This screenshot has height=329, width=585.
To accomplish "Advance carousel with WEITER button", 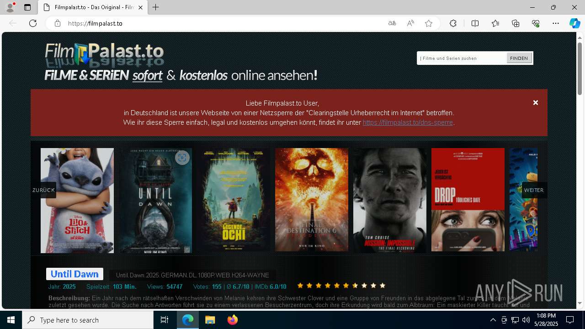I will 534,190.
